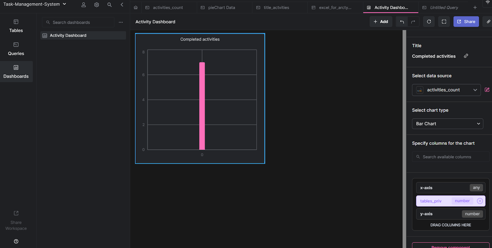Open the dashboards more options menu
This screenshot has width=492, height=248.
click(x=121, y=22)
